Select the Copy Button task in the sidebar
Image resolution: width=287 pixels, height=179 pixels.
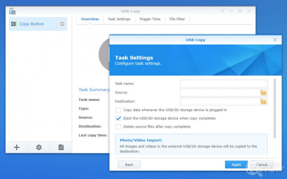[x=38, y=24]
